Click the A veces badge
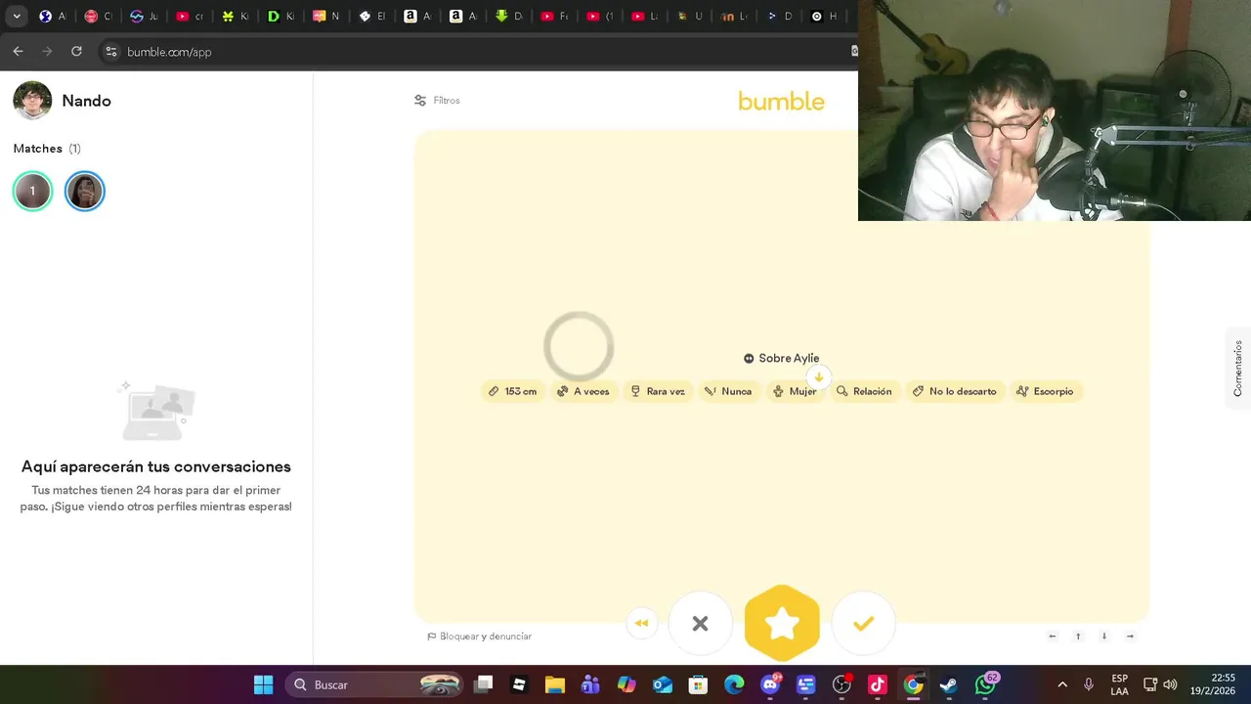 (x=583, y=391)
